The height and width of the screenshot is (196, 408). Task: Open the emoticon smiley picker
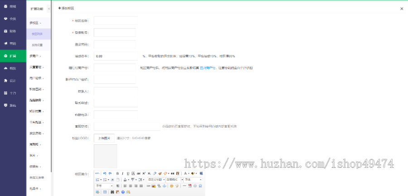[x=171, y=186]
